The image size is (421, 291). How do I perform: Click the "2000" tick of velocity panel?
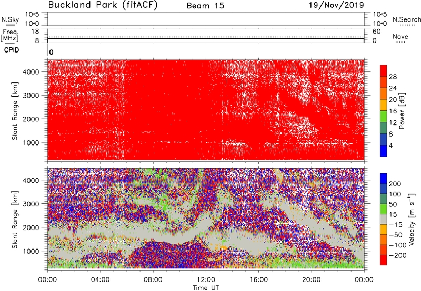[31, 227]
